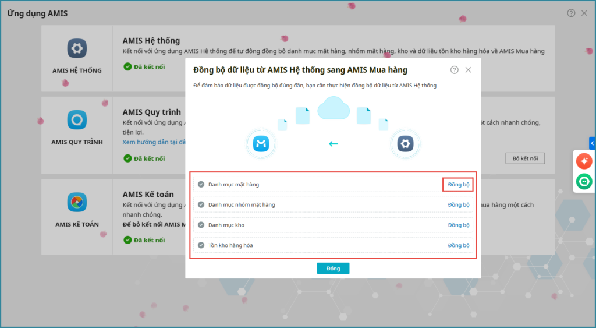The width and height of the screenshot is (596, 328).
Task: Click the check icon beside Danh mục mặt hàng
Action: coord(201,185)
